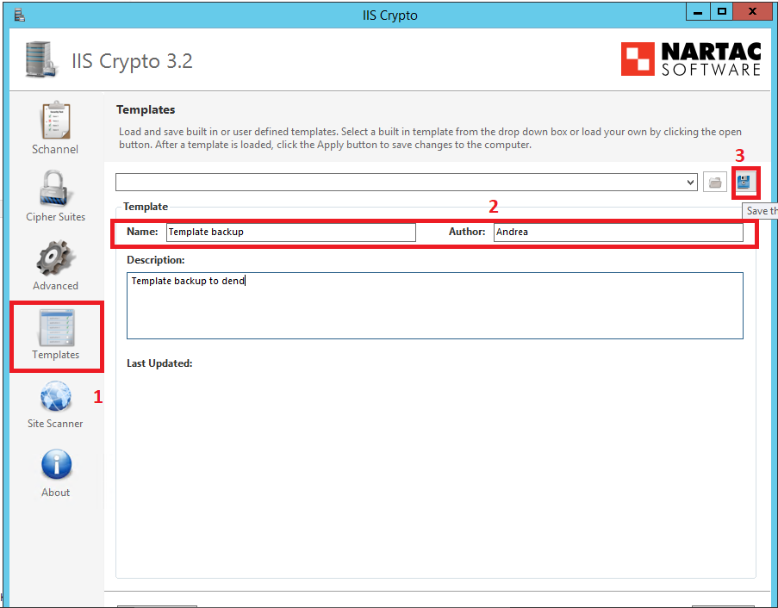The image size is (778, 608).
Task: Click the save template floppy disk icon
Action: click(744, 182)
